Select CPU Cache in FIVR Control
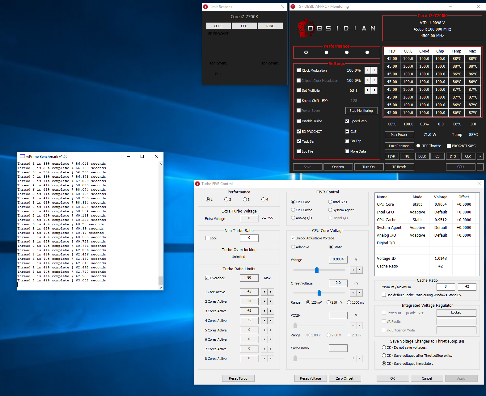The image size is (486, 396). coord(293,210)
